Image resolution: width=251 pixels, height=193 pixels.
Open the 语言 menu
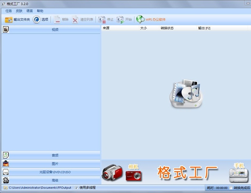coord(29,11)
